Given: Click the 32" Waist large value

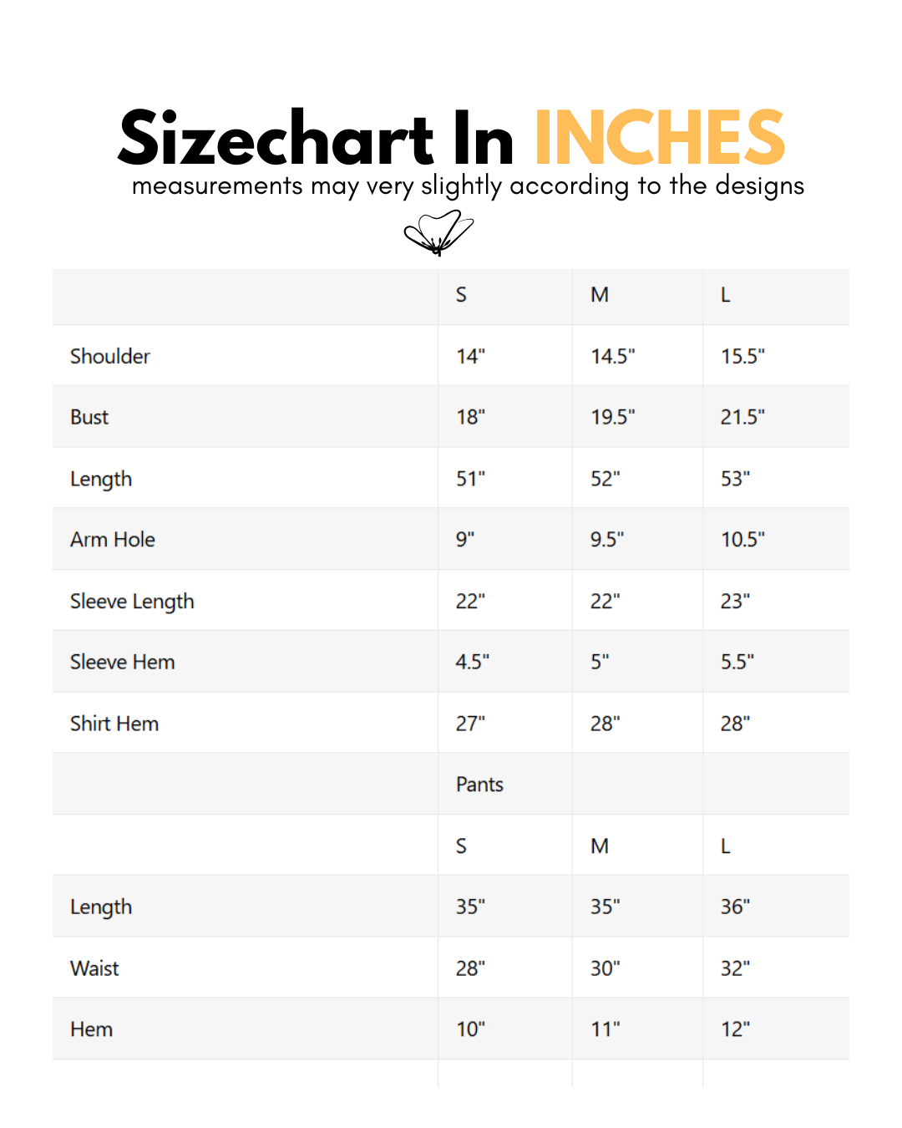Looking at the screenshot, I should 735,968.
